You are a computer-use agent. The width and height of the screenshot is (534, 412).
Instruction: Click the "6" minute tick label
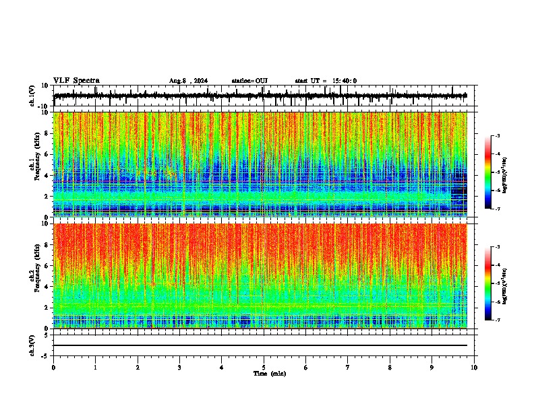306,368
